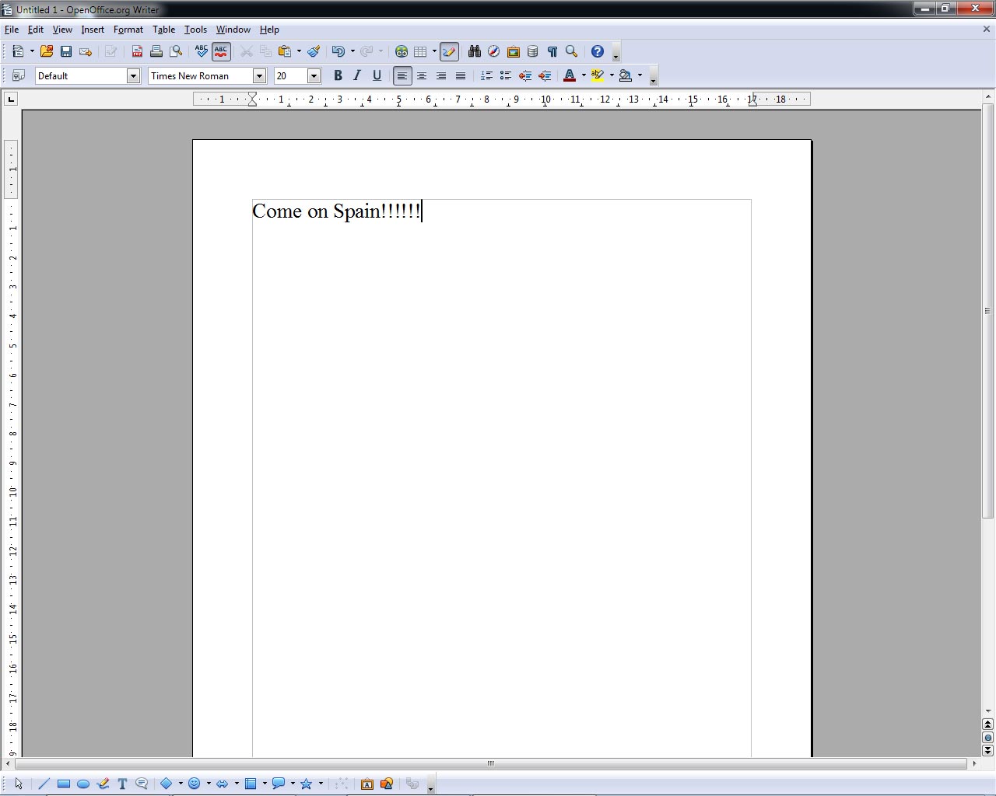The height and width of the screenshot is (796, 996).
Task: Create a new document with the New icon
Action: 18,51
